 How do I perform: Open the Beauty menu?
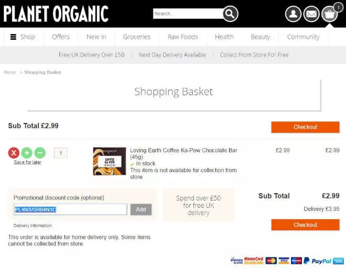click(261, 37)
